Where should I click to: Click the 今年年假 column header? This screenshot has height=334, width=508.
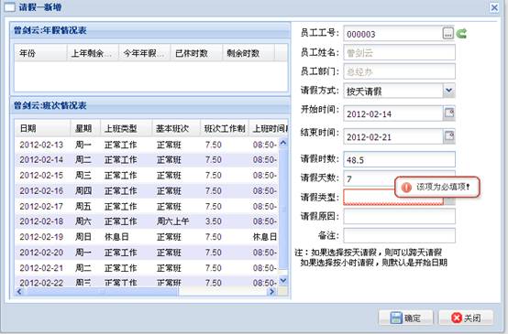145,53
